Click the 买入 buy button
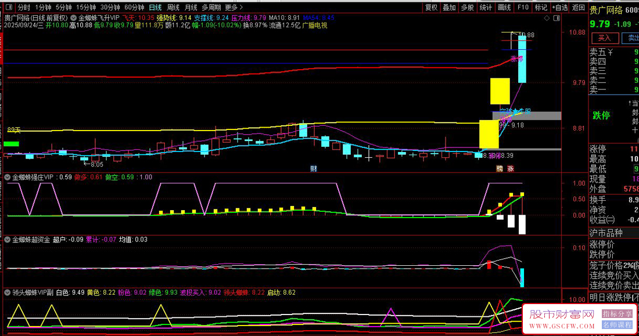Image resolution: width=639 pixels, height=336 pixels. click(604, 38)
